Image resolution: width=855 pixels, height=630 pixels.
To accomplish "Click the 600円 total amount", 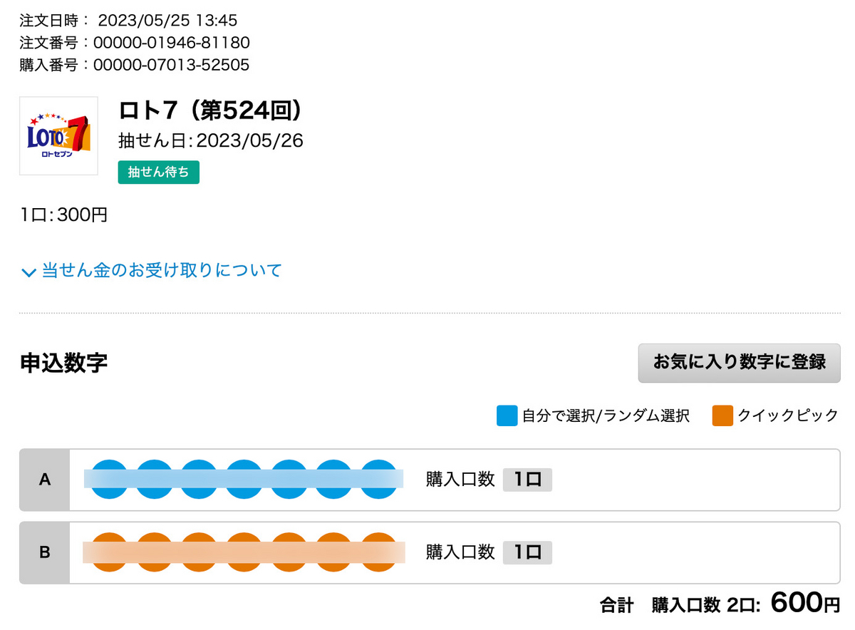I will 805,604.
